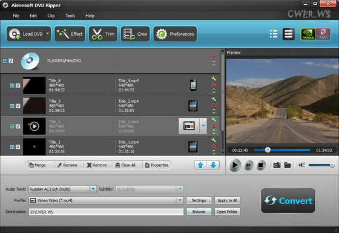Image resolution: width=339 pixels, height=233 pixels.
Task: Switch to compact list view icon
Action: 274,34
